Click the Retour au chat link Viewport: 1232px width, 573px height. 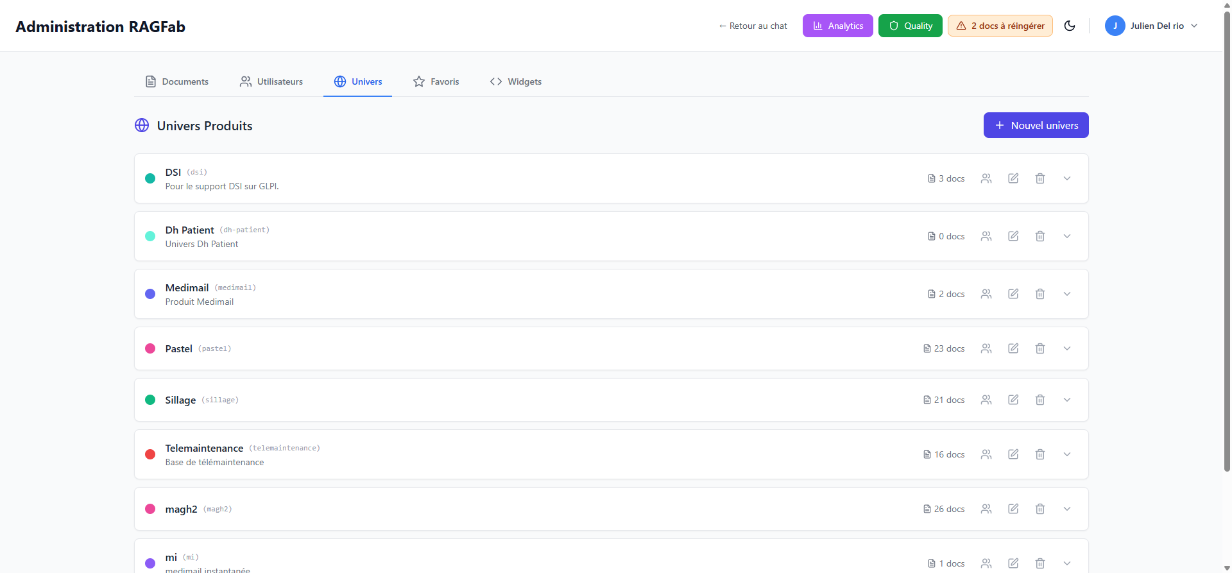point(753,26)
